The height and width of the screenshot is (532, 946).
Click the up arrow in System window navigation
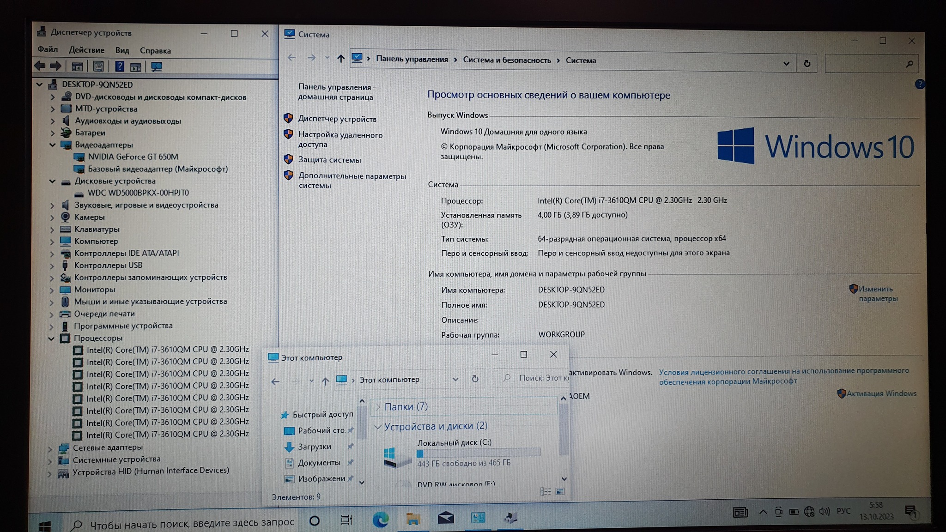click(340, 58)
